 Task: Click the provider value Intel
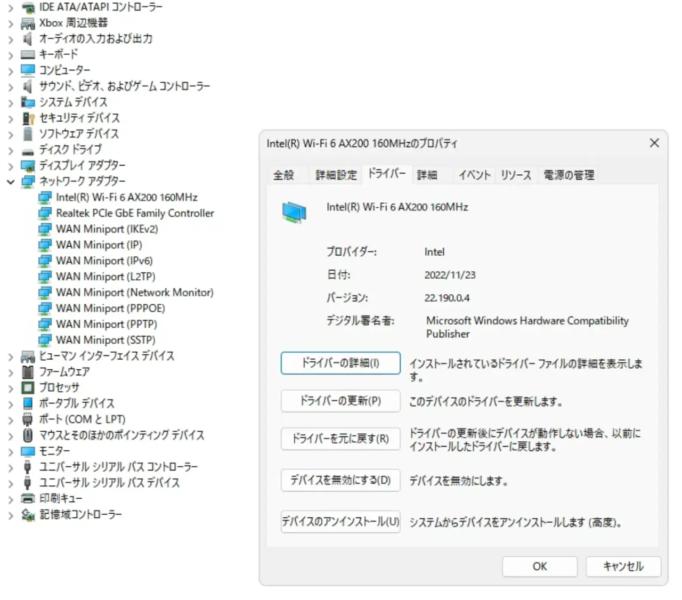434,252
